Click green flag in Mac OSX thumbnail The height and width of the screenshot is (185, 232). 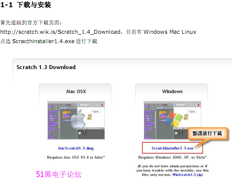98,105
